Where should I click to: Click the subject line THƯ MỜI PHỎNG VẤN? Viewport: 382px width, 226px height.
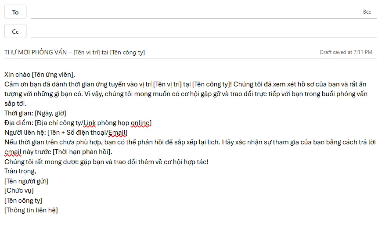(75, 52)
